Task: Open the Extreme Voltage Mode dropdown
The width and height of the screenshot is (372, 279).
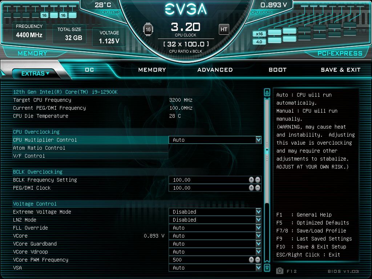Action: 215,212
